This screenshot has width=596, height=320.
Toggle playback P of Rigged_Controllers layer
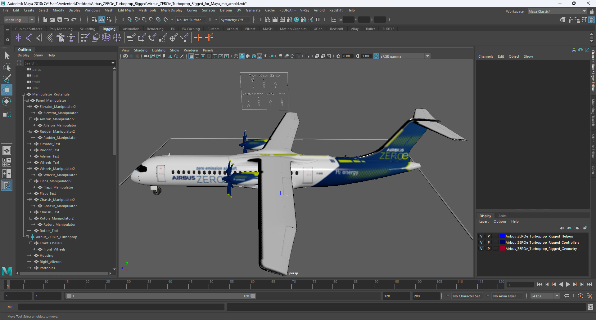(x=489, y=242)
